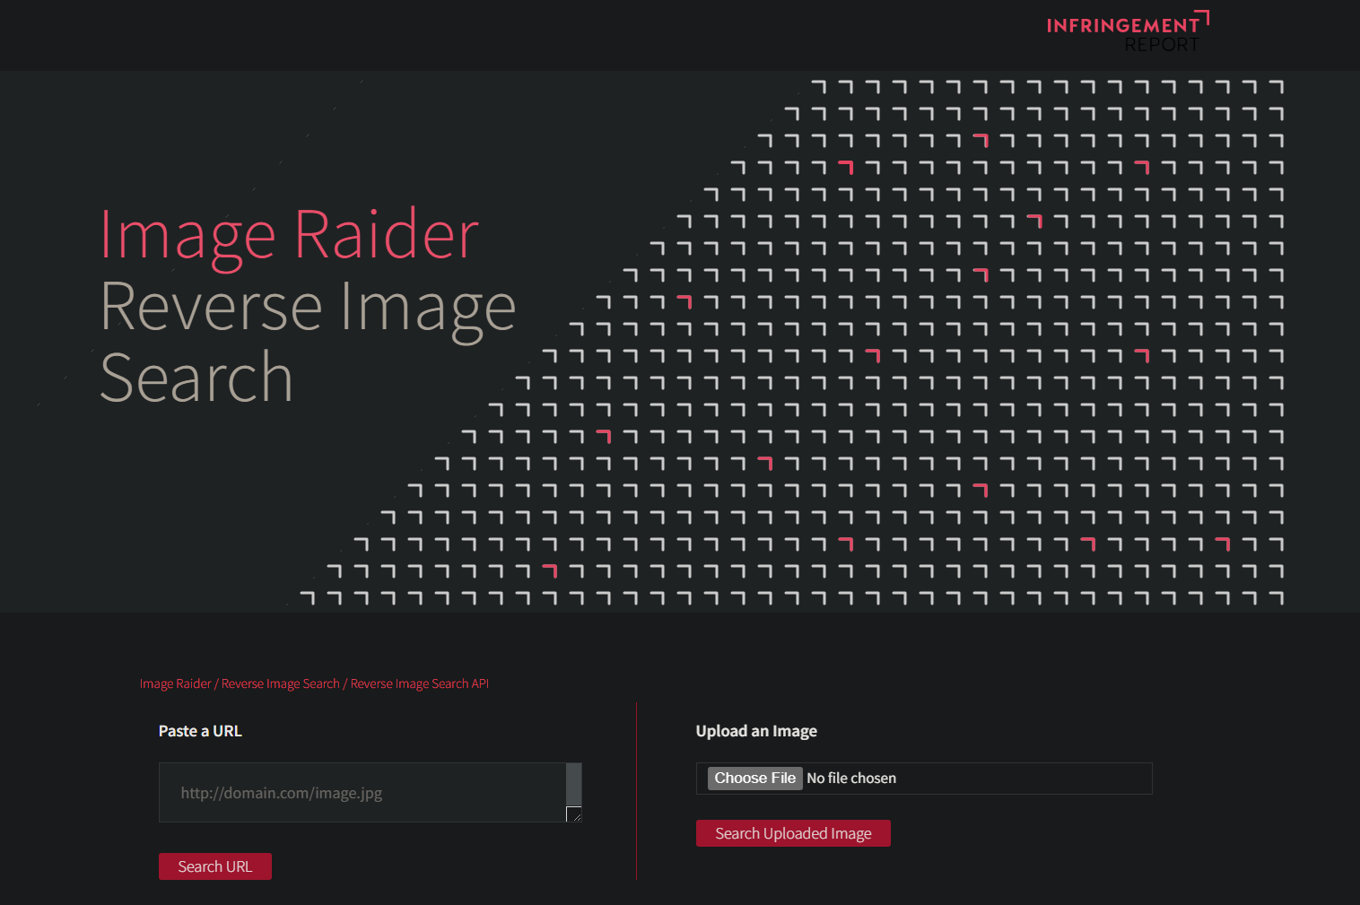Click the textarea resize handle
This screenshot has height=905, width=1360.
click(575, 814)
